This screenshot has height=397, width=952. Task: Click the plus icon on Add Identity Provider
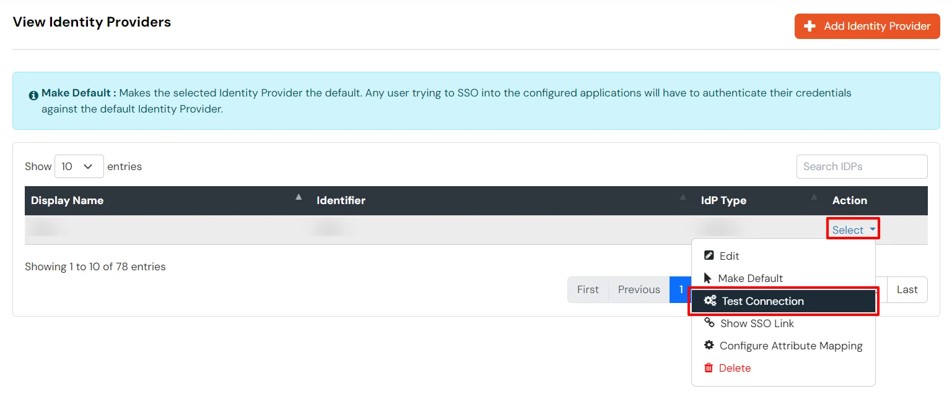[810, 26]
